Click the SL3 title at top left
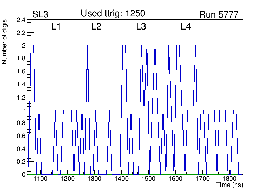The image size is (270, 194). point(40,14)
